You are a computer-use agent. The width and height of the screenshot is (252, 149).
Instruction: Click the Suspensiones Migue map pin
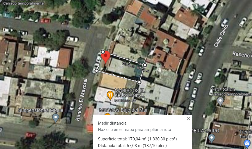click(x=55, y=118)
